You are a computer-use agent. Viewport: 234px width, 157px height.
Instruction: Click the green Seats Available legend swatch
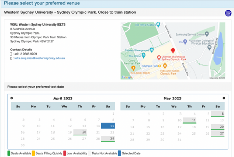pyautogui.click(x=9, y=153)
